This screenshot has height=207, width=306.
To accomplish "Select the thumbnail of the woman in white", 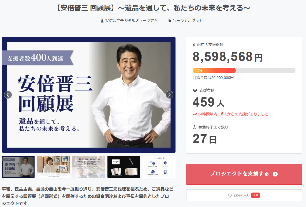I will 53,167.
